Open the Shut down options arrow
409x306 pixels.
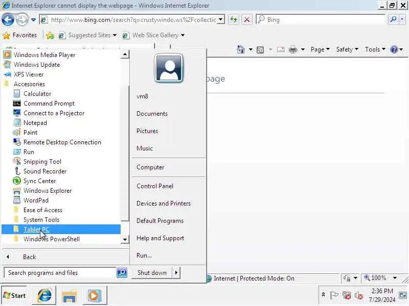176,272
